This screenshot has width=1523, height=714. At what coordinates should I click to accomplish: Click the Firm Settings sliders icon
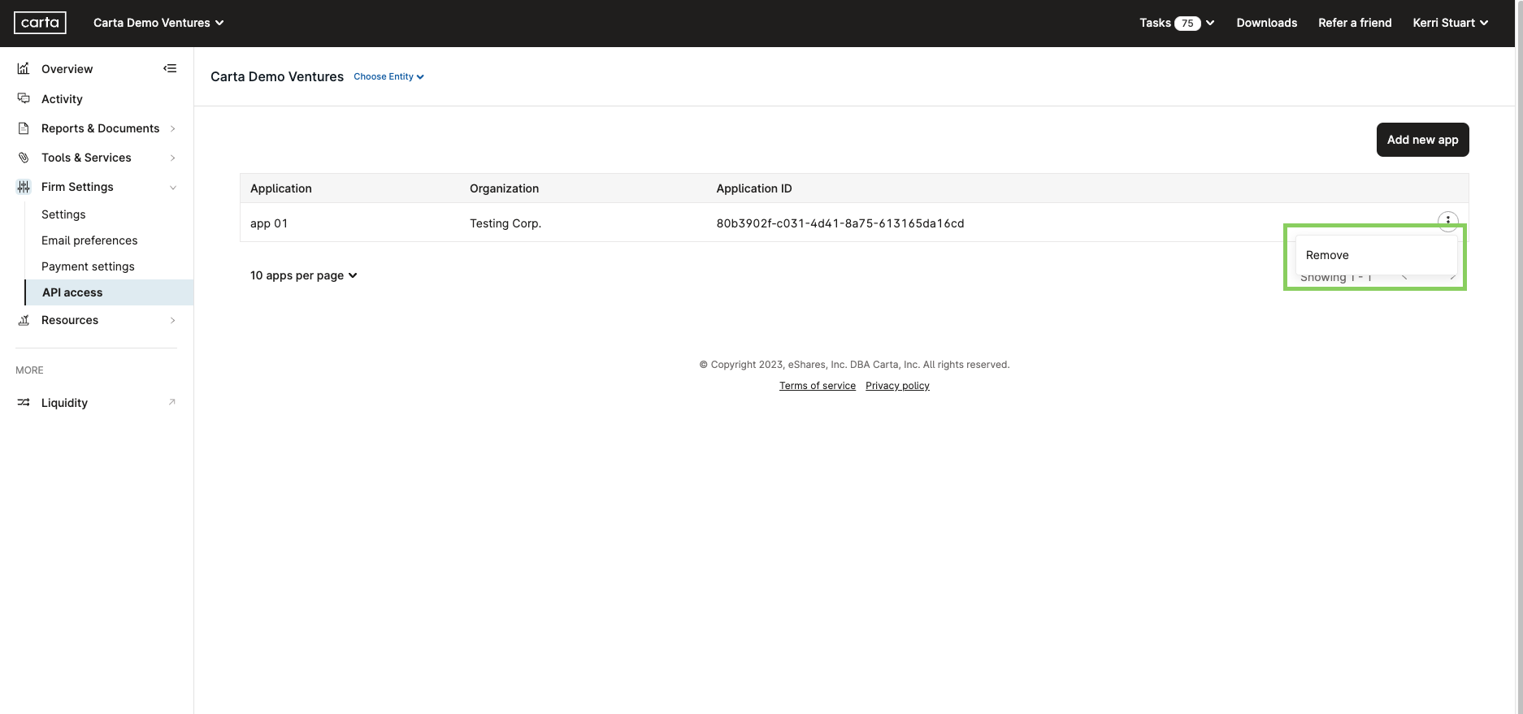24,187
